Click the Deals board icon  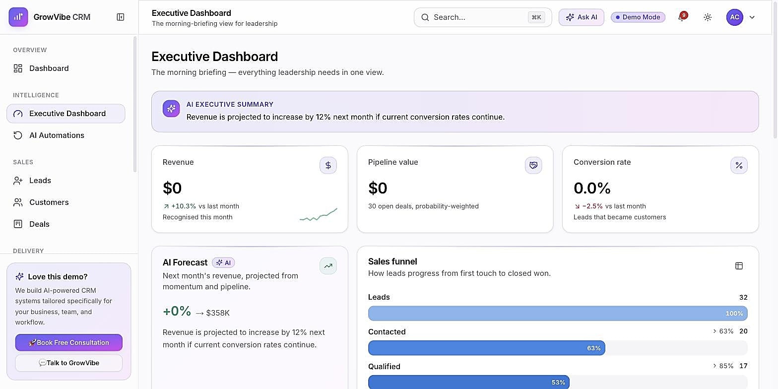(x=18, y=224)
